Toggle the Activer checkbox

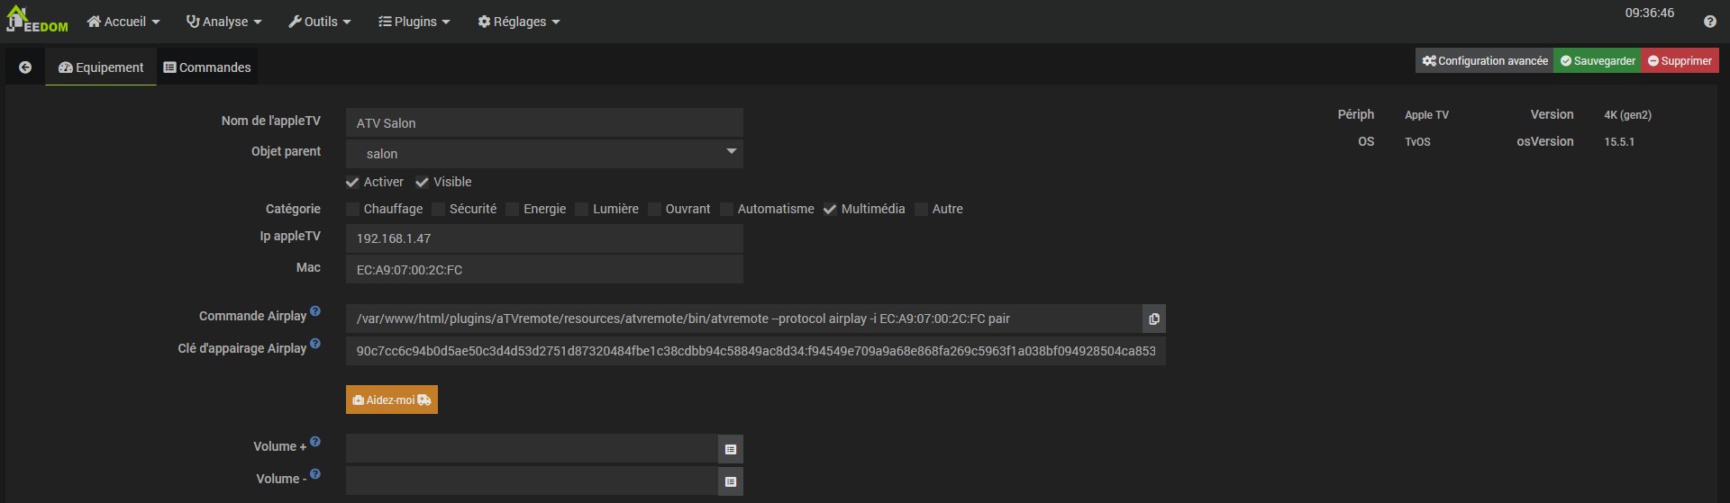tap(352, 183)
